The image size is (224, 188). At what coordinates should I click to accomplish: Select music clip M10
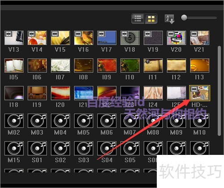pyautogui.click(x=199, y=121)
